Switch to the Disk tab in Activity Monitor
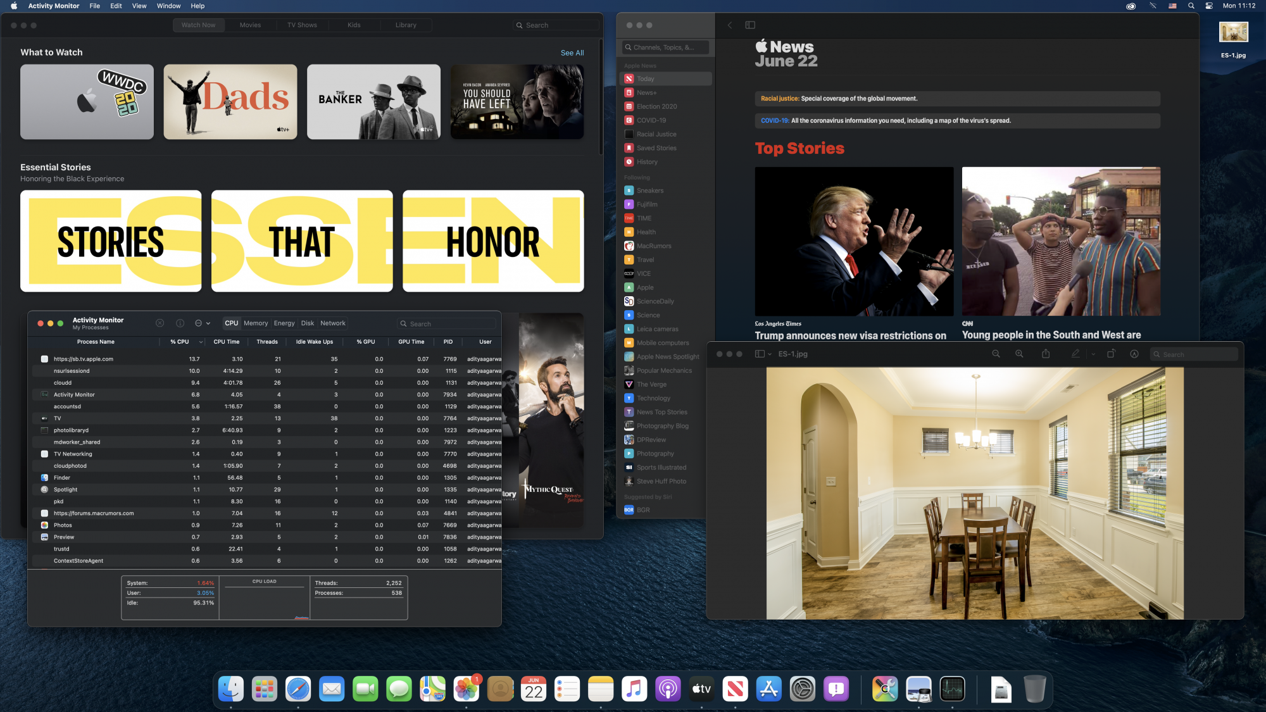The height and width of the screenshot is (712, 1266). tap(308, 323)
